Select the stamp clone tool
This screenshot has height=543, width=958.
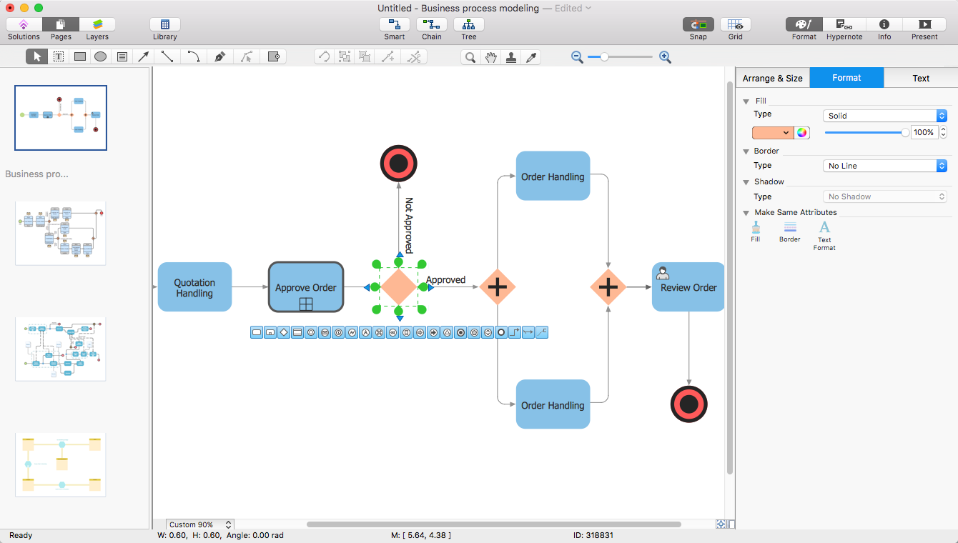tap(511, 57)
